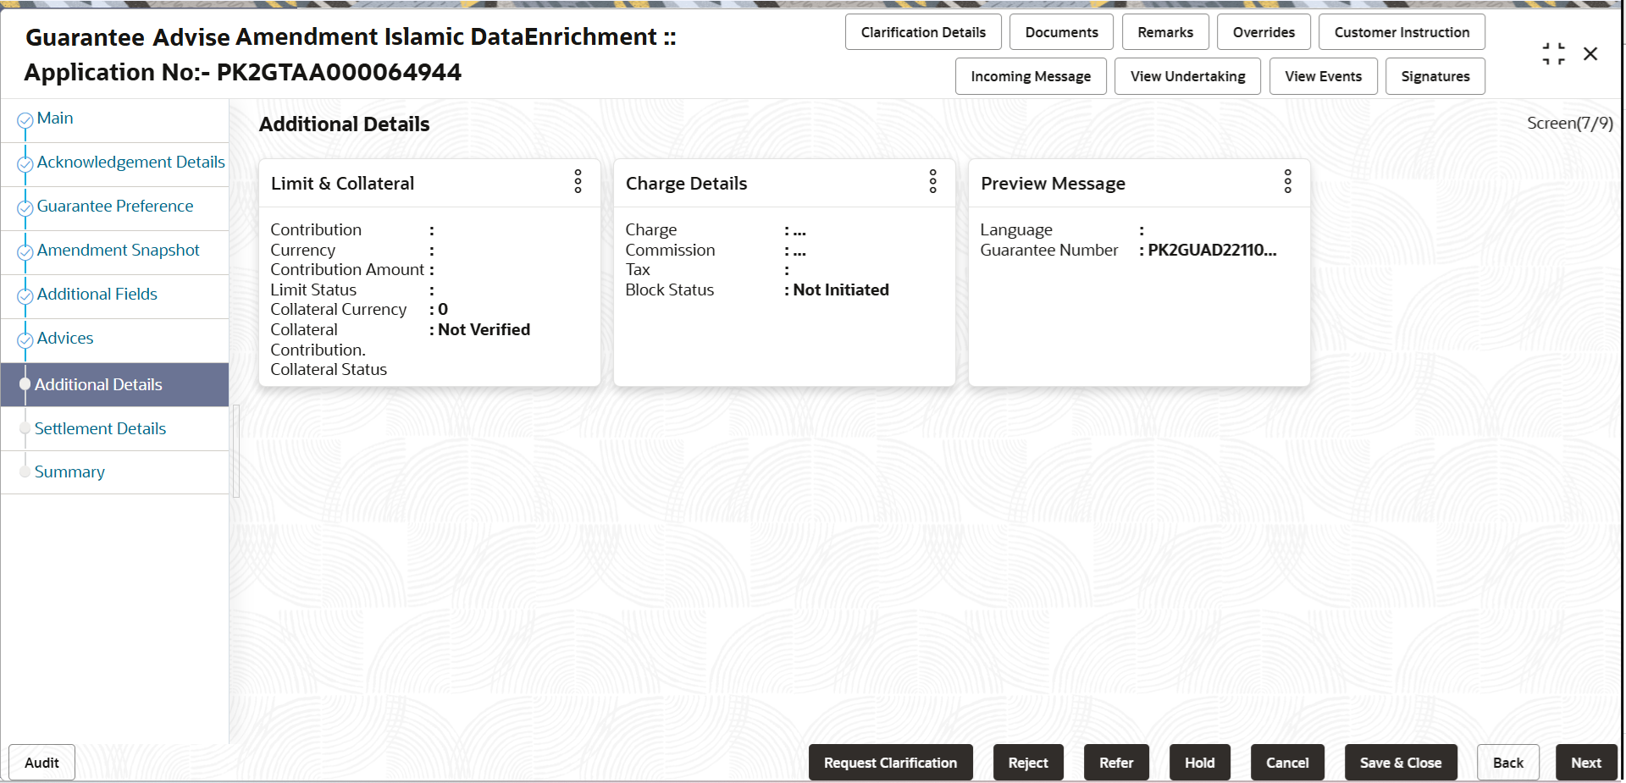
Task: Open View Events
Action: tap(1323, 76)
